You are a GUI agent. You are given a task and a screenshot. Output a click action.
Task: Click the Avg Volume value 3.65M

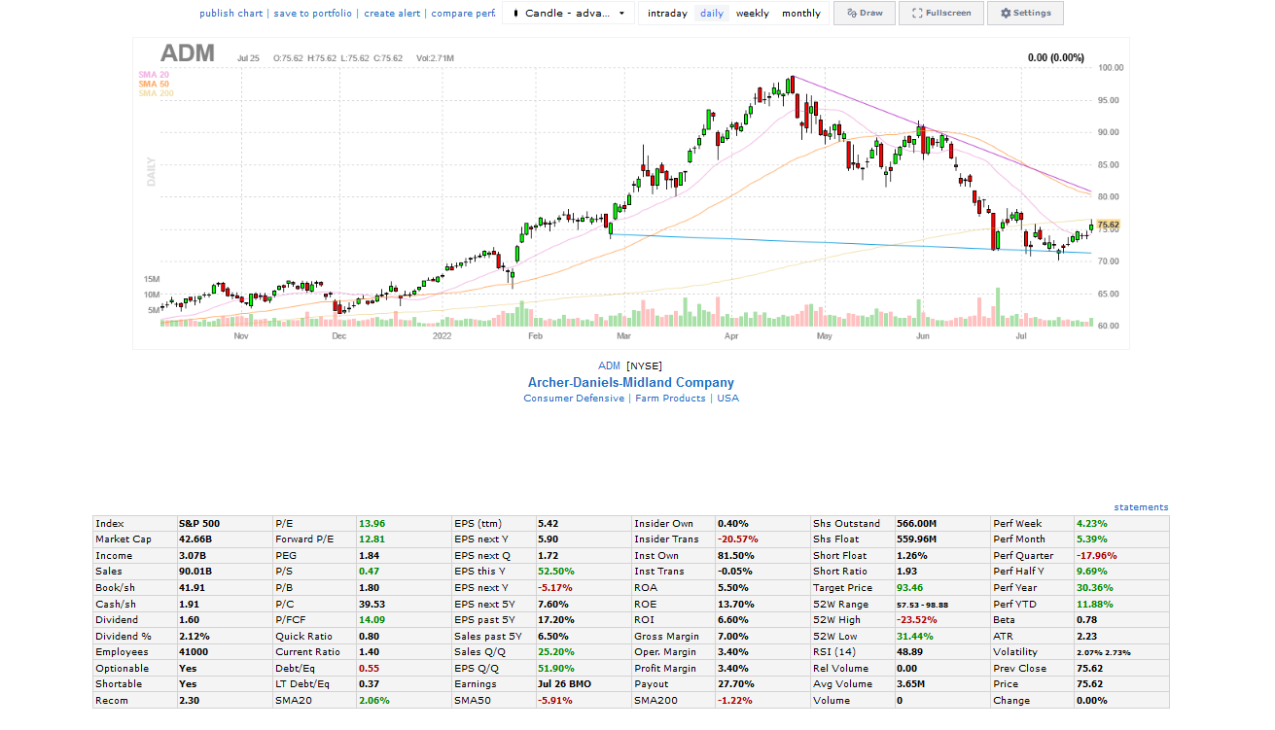[x=911, y=684]
